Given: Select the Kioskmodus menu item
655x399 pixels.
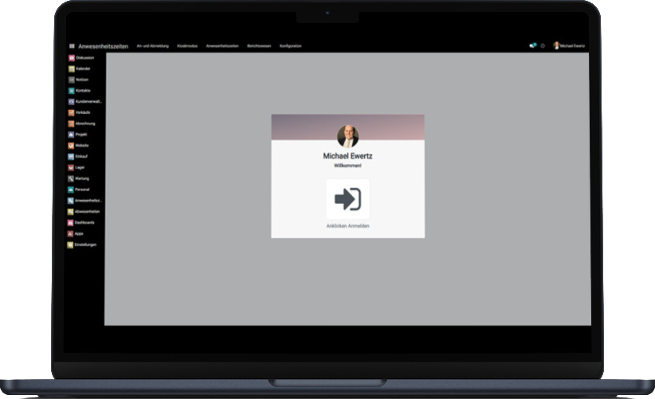Looking at the screenshot, I should coord(187,46).
